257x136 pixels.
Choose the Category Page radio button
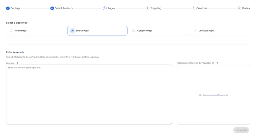[x=134, y=31]
